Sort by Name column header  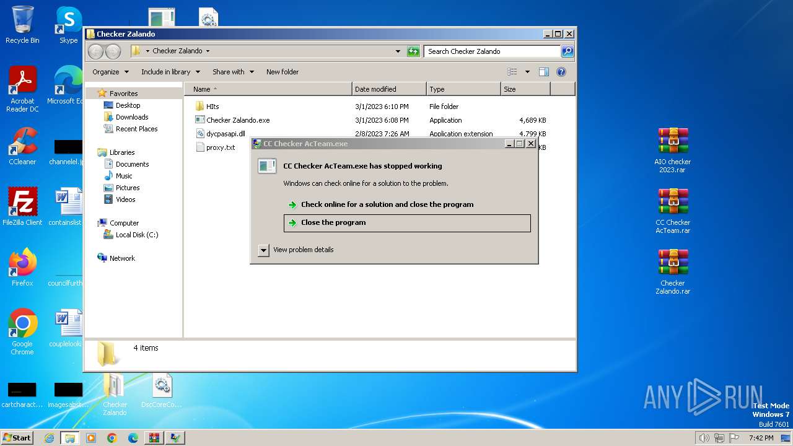pyautogui.click(x=268, y=89)
